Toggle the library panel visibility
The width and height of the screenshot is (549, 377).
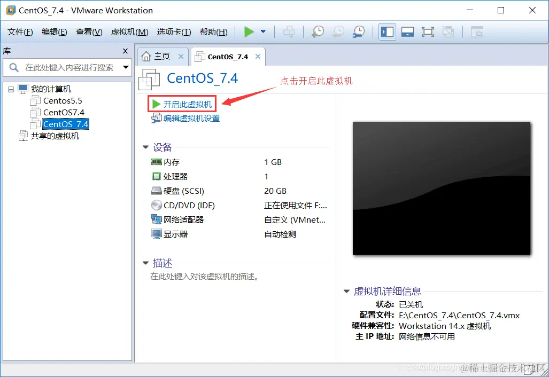[x=387, y=32]
